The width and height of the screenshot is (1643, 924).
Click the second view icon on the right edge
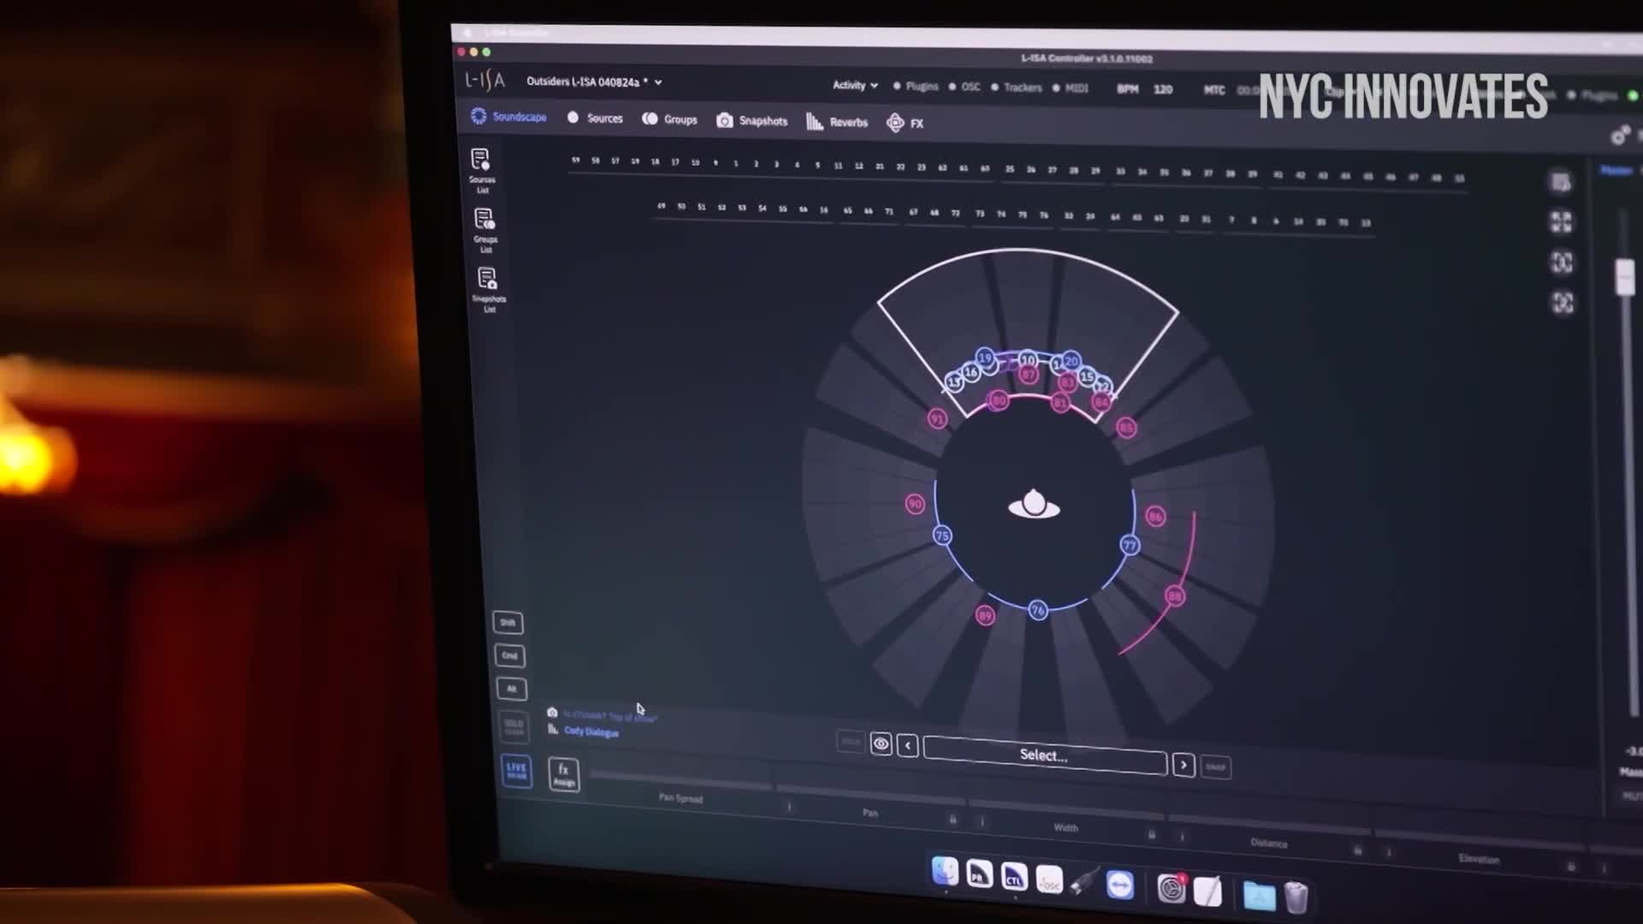1561,222
